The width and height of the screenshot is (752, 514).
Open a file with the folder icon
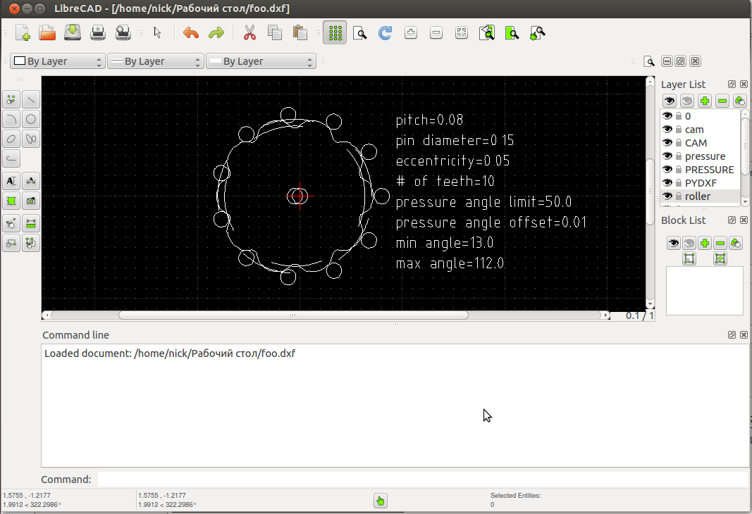47,32
